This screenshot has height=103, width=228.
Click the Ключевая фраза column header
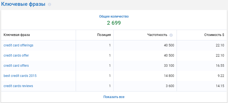point(17,35)
